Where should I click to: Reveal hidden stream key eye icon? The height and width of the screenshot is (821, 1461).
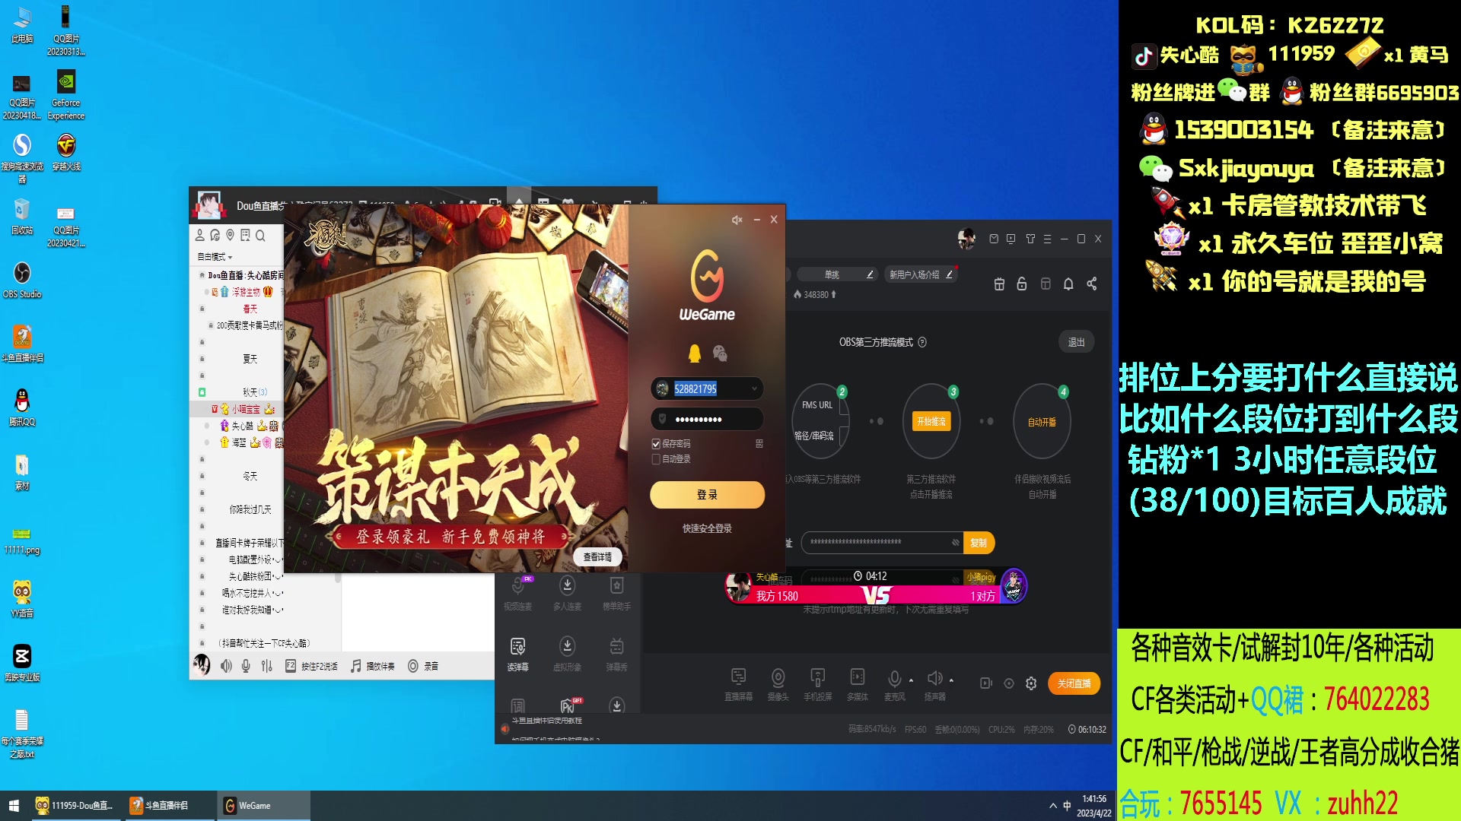click(955, 543)
